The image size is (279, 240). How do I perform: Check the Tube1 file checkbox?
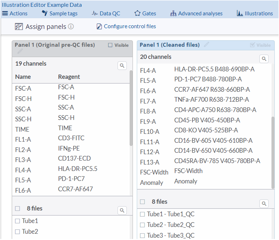17,221
